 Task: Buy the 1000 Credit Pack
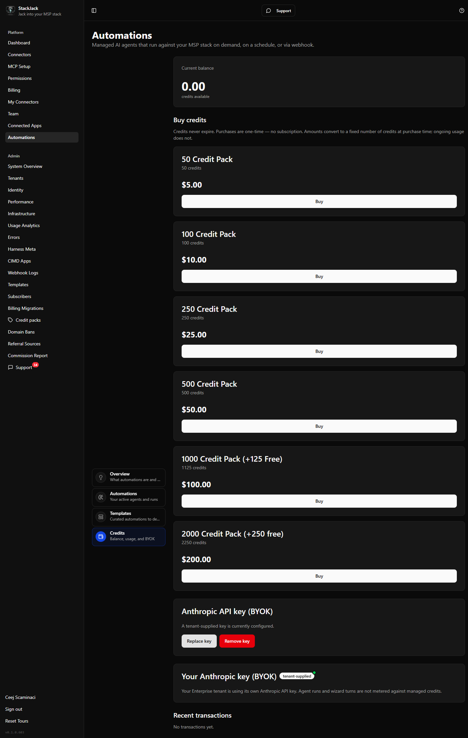[x=319, y=501]
